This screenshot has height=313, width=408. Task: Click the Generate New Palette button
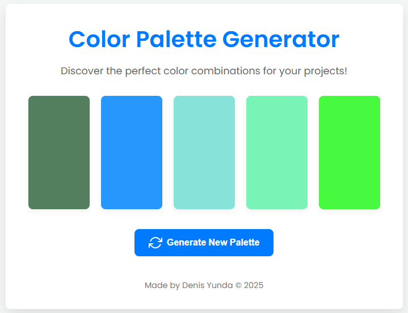point(204,243)
